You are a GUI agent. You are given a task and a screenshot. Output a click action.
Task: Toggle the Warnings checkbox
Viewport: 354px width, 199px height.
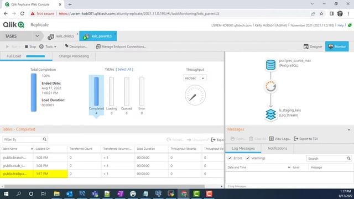[x=248, y=158]
